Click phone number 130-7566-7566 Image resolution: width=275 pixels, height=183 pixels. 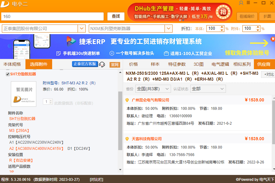tap(182, 155)
